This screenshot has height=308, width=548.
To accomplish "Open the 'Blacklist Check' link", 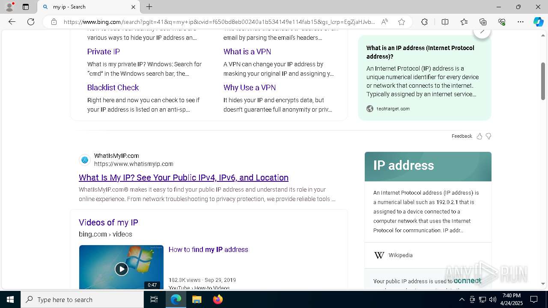I will click(113, 88).
